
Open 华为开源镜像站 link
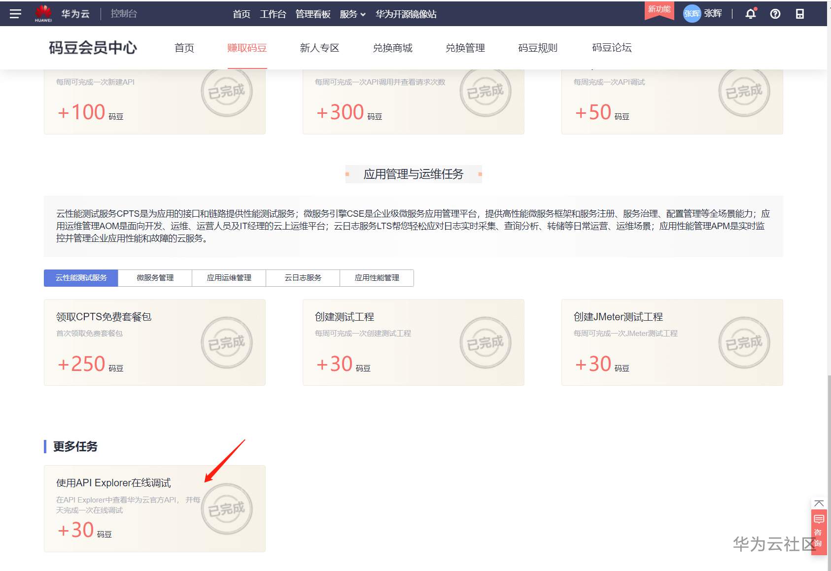click(406, 14)
